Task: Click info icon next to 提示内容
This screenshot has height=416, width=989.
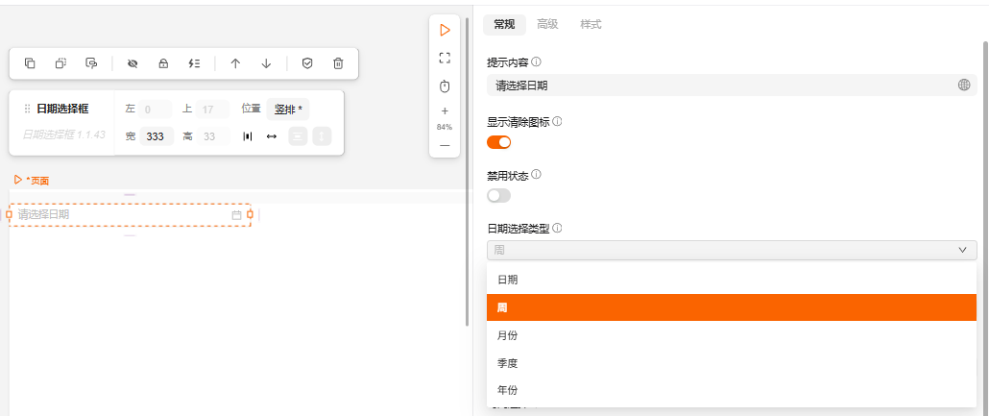Action: pos(537,61)
